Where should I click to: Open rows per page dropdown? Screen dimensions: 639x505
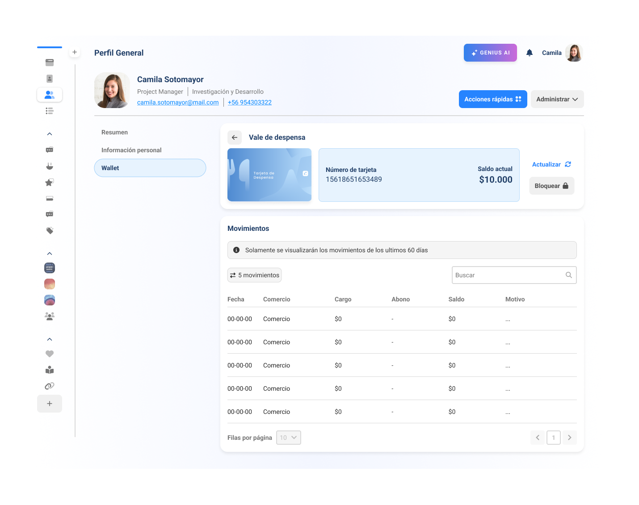coord(289,438)
